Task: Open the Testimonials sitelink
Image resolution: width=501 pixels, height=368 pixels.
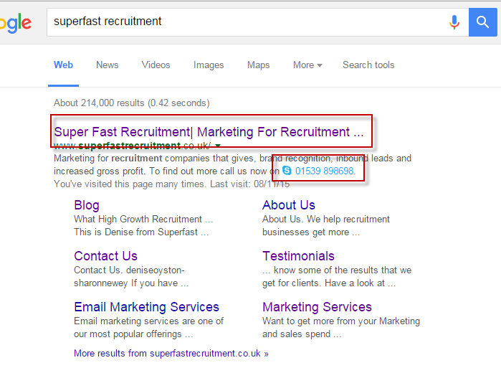Action: click(298, 256)
